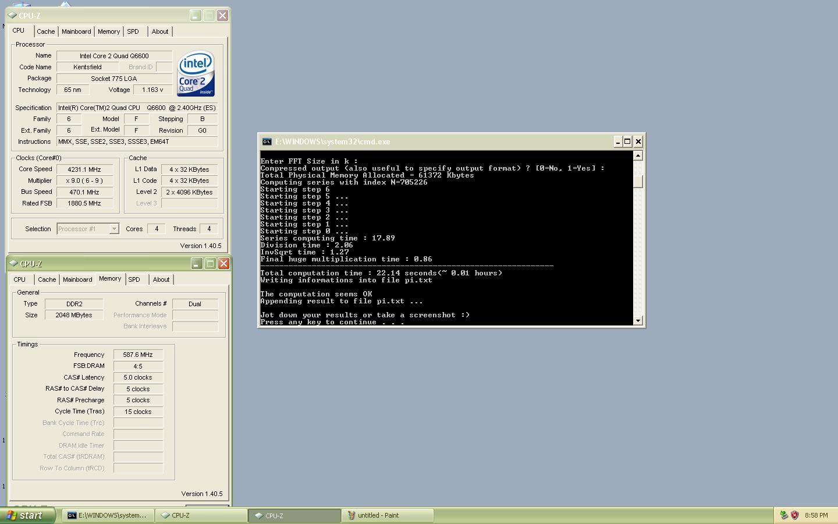Click the CPU-Z title icon of memory window
The width and height of the screenshot is (838, 524).
(x=13, y=264)
